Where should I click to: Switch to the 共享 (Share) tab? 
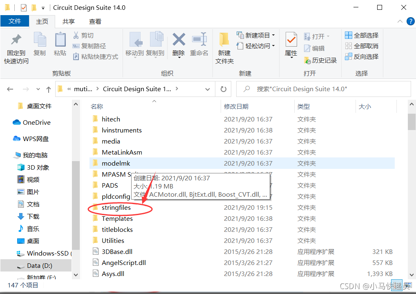[x=69, y=22]
